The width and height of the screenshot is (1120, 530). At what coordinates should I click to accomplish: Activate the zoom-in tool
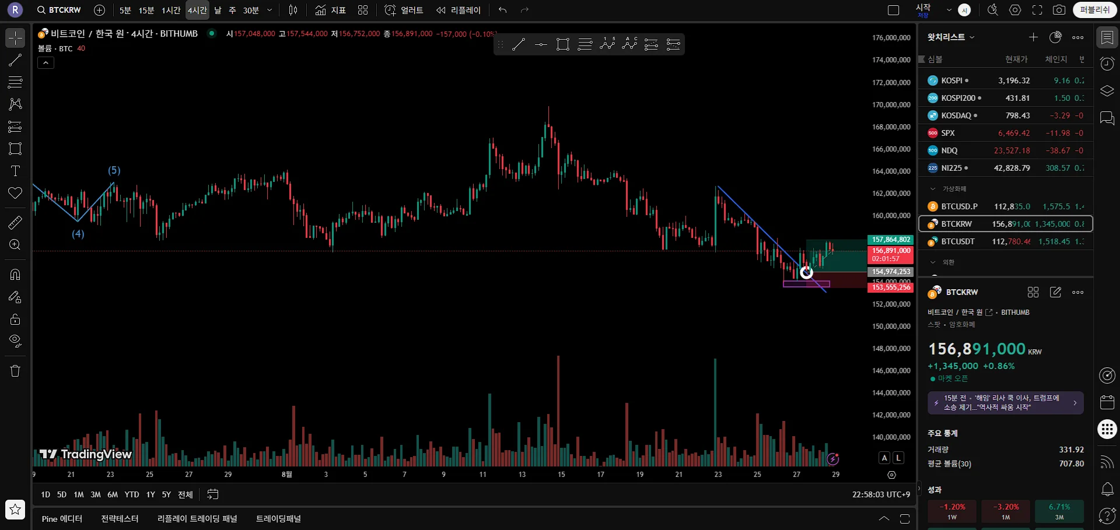click(15, 245)
